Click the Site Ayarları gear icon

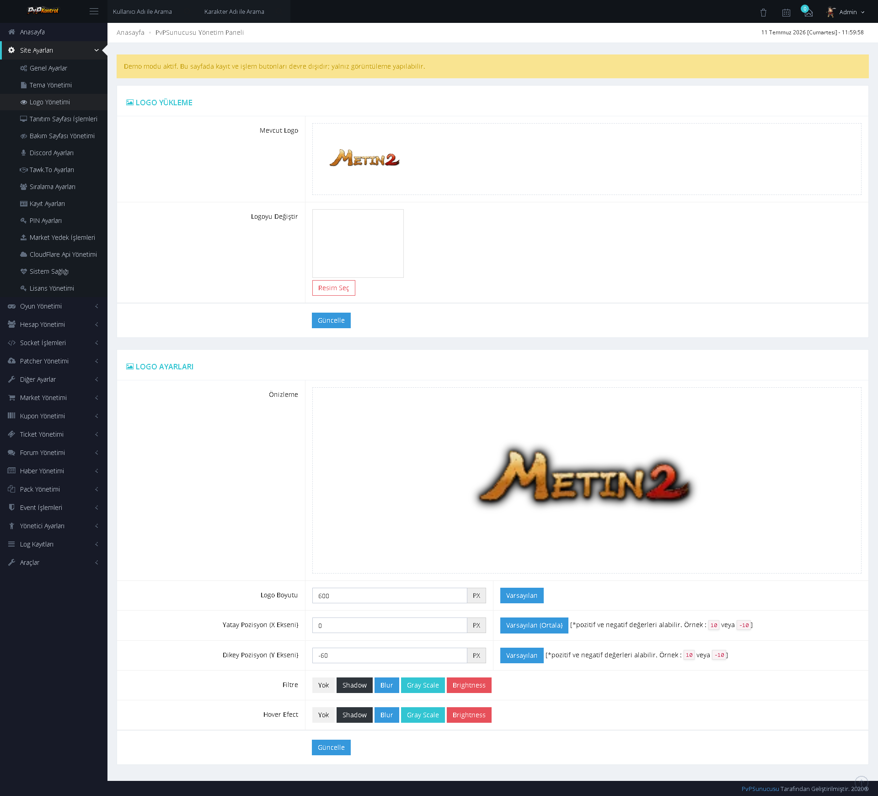(11, 50)
